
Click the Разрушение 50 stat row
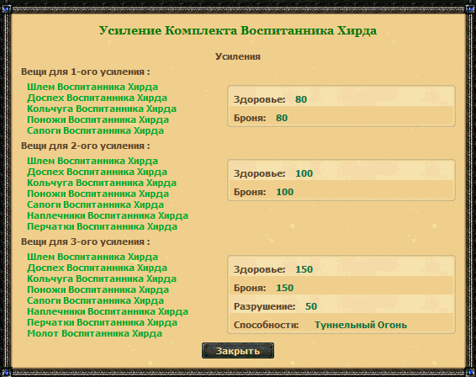341,306
